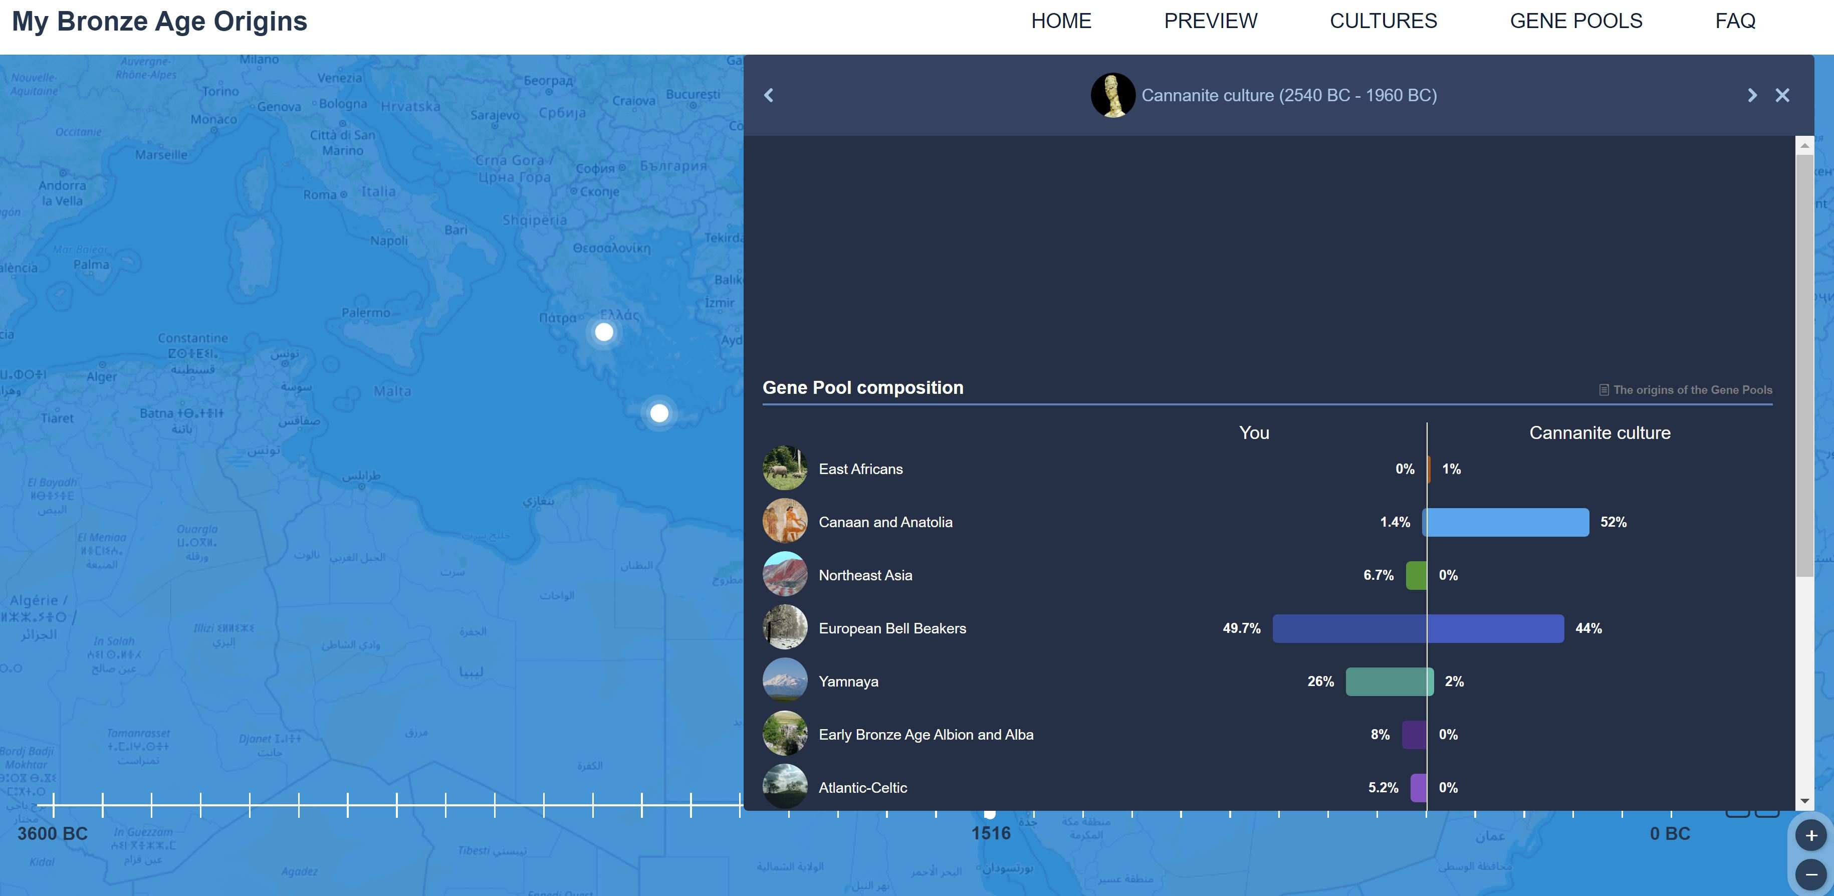Click the Yamnaya label text
1834x896 pixels.
[x=849, y=682]
